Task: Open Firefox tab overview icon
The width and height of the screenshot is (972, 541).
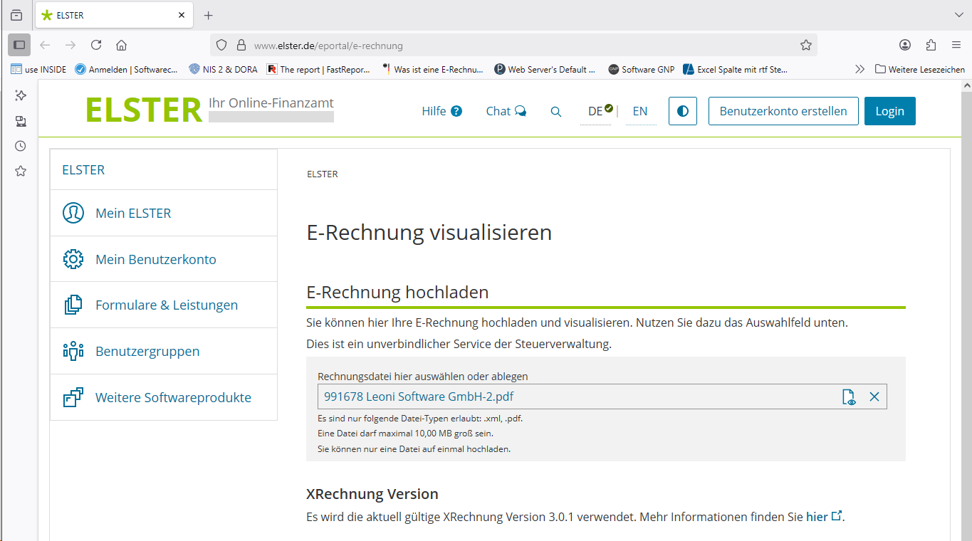Action: [16, 15]
